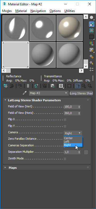Toggle the Backlight icon in the side toolbar

(91, 24)
